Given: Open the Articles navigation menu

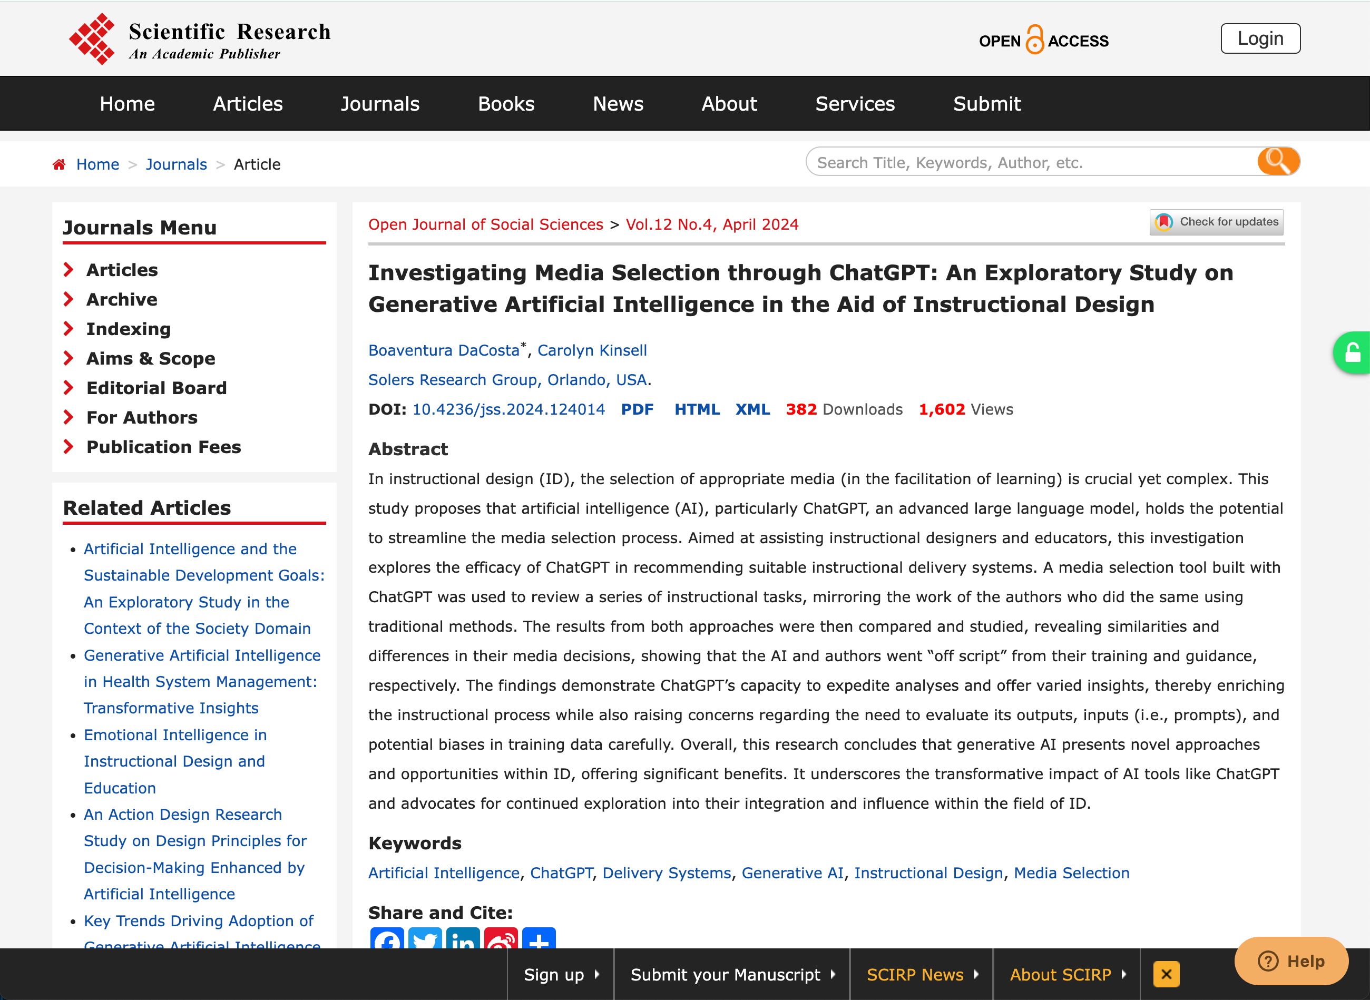Looking at the screenshot, I should pyautogui.click(x=248, y=103).
